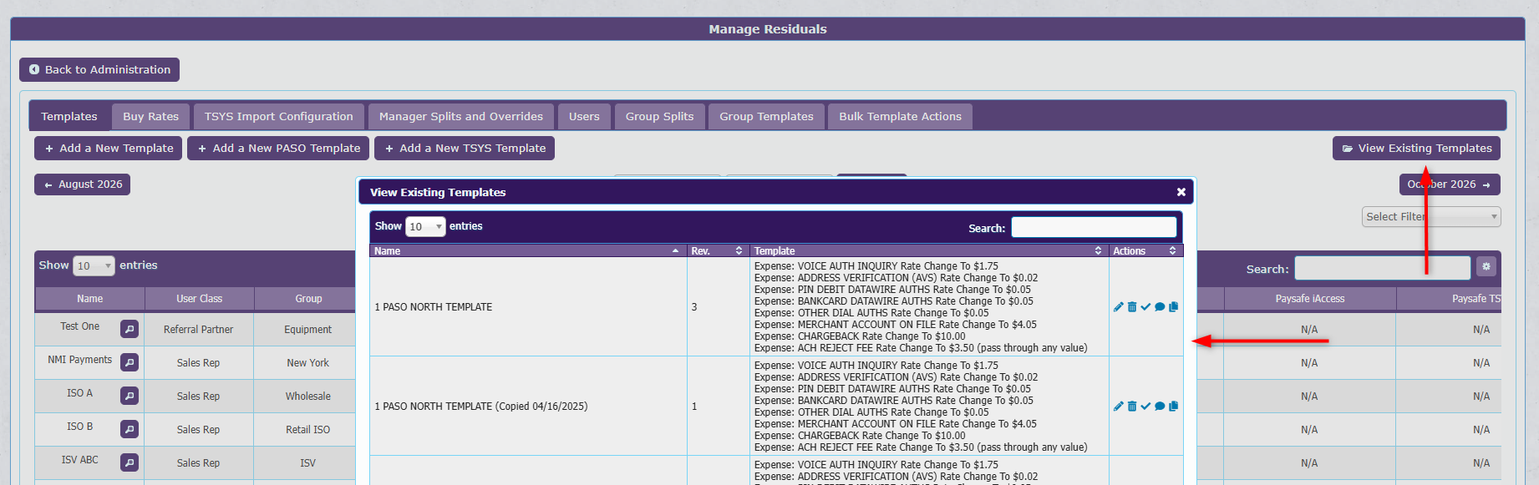This screenshot has width=1539, height=485.
Task: Open the TSYS Import Configuration tab
Action: 279,117
